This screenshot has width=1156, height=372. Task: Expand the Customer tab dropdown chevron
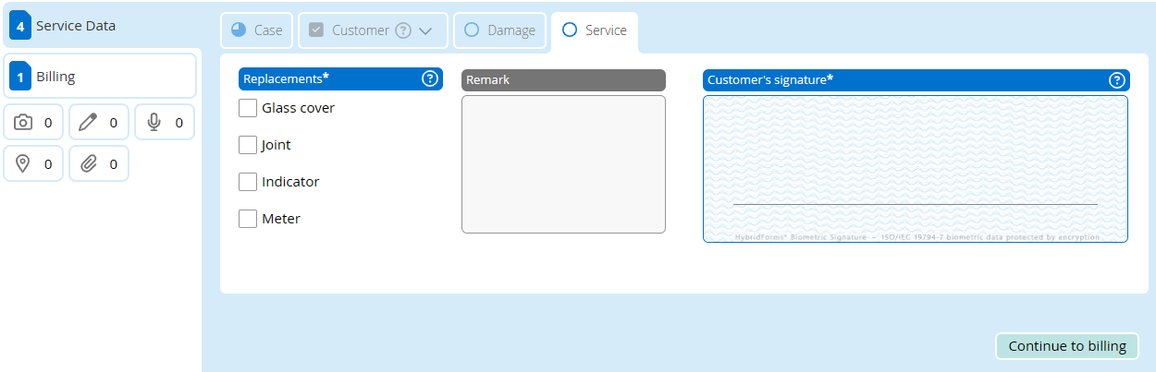[x=425, y=30]
